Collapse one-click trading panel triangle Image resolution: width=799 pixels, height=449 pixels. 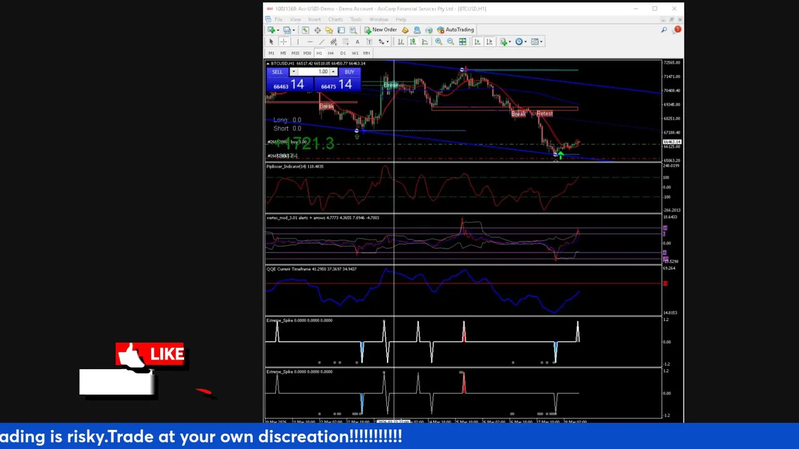(x=268, y=64)
